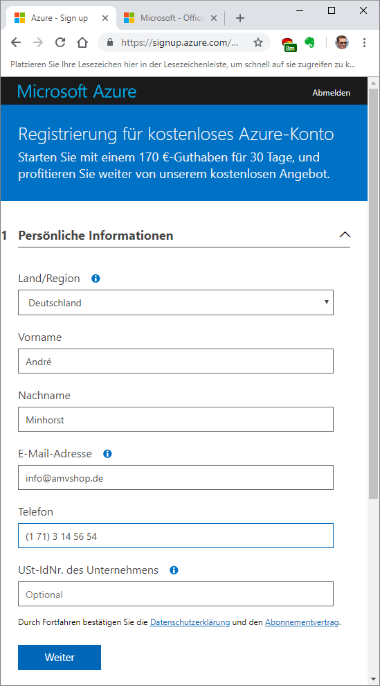Click the browser forward arrow
The image size is (380, 686).
[38, 42]
